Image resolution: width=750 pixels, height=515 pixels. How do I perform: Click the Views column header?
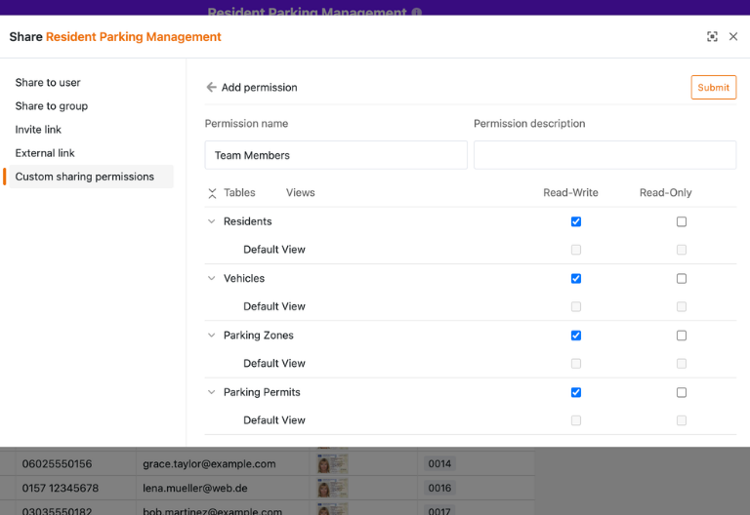point(301,192)
